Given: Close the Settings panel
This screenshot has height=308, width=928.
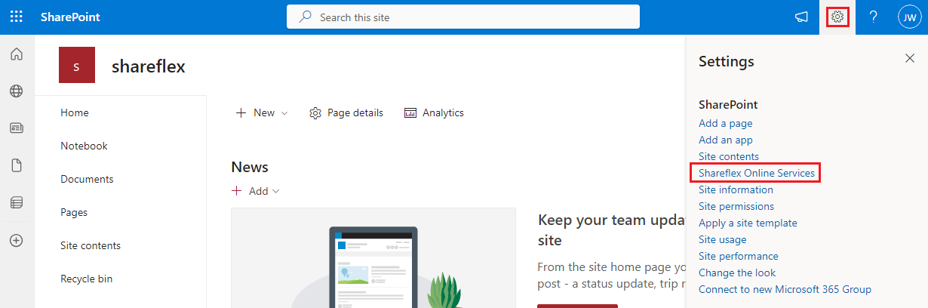Looking at the screenshot, I should [909, 58].
